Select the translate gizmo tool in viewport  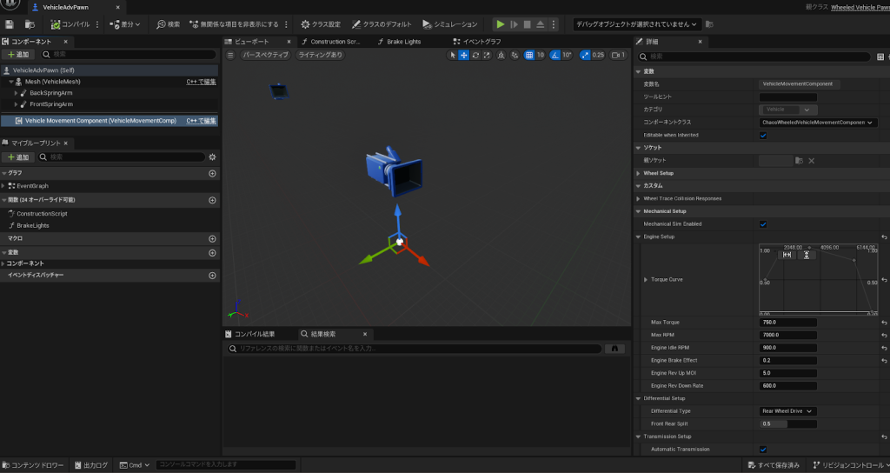tap(464, 55)
